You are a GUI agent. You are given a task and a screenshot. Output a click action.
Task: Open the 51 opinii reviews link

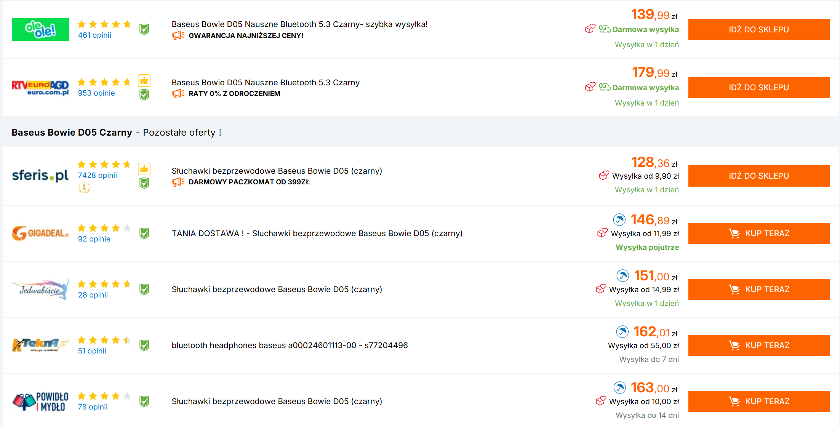[92, 351]
